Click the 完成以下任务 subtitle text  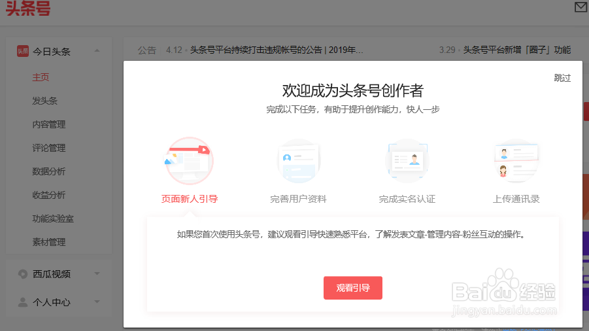point(353,109)
